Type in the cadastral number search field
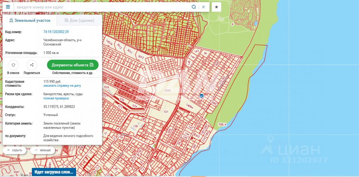Image resolution: width=359 pixels, height=177 pixels. click(x=102, y=7)
